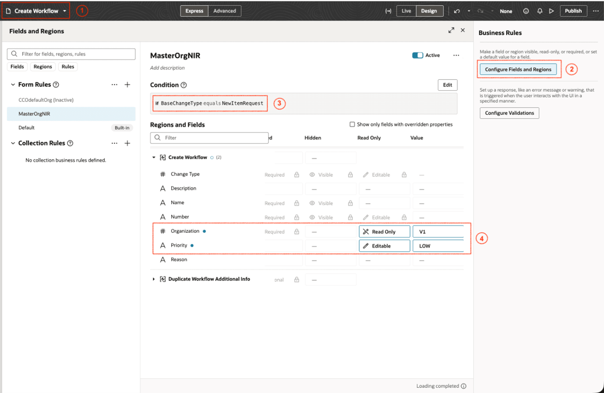Screen dimensions: 604x393
Task: Click Configure Fields and Regions button
Action: point(518,69)
